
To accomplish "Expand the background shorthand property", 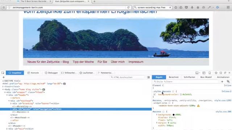I will pyautogui.click(x=157, y=115).
